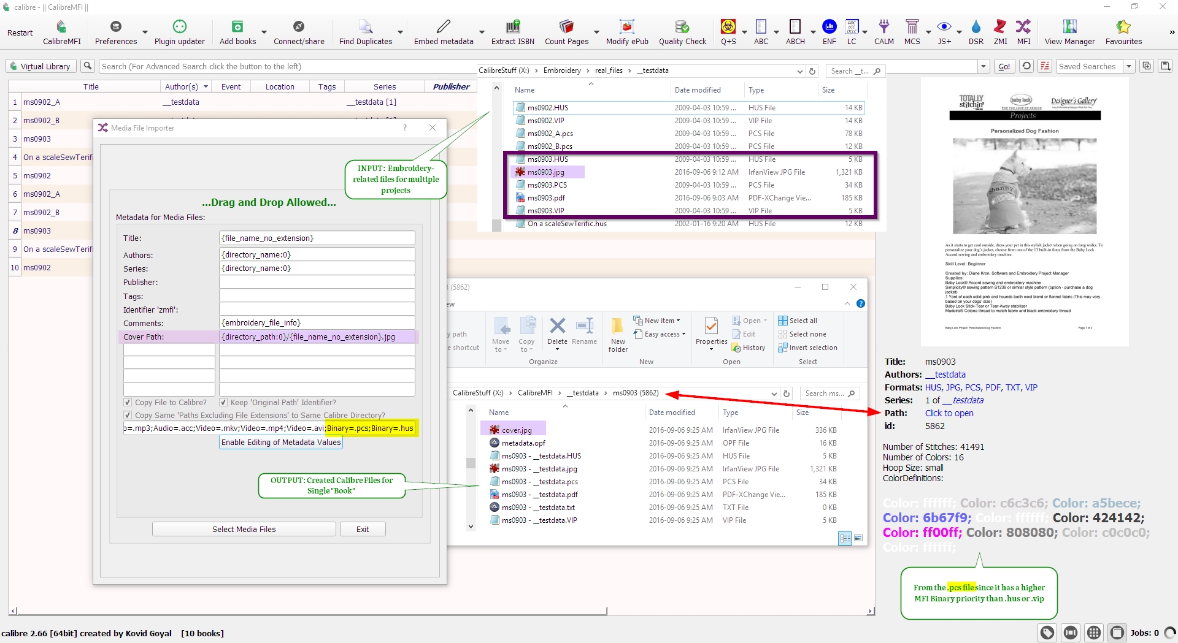Toggle Keep 'Original Path' Identifier checkbox
This screenshot has height=643, width=1178.
(x=223, y=403)
